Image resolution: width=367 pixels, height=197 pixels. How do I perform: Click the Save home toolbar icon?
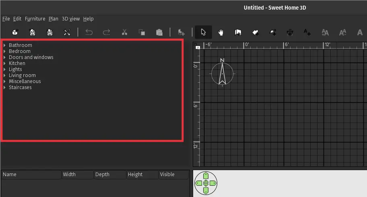(50, 32)
